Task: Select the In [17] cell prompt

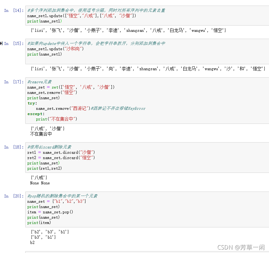Action: [x=14, y=82]
